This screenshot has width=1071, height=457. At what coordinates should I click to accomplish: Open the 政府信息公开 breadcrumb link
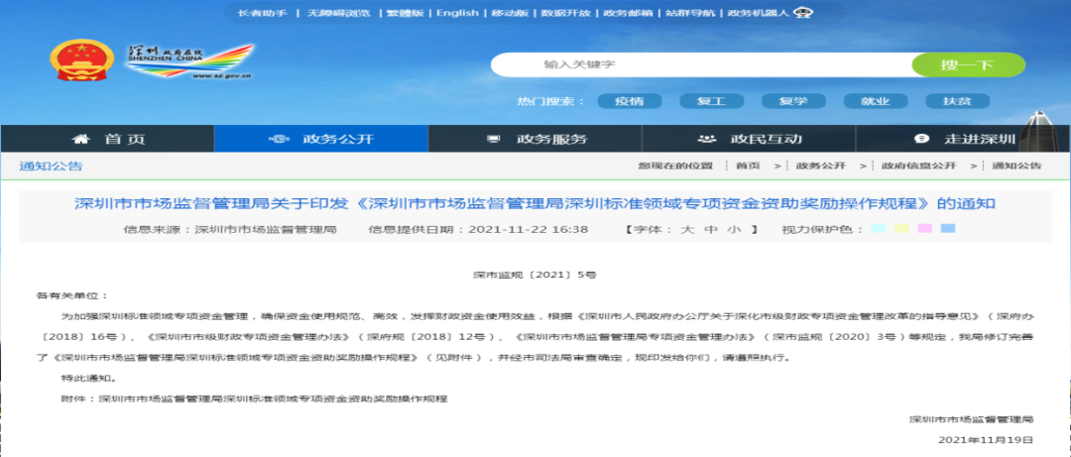[x=918, y=166]
